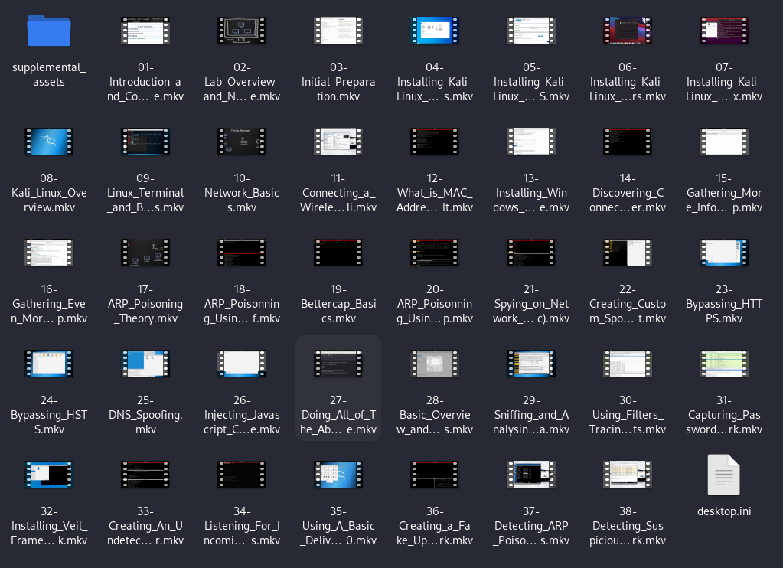Select the 19-Bettercap_Basics.mkv video
Image resolution: width=783 pixels, height=568 pixels.
338,253
